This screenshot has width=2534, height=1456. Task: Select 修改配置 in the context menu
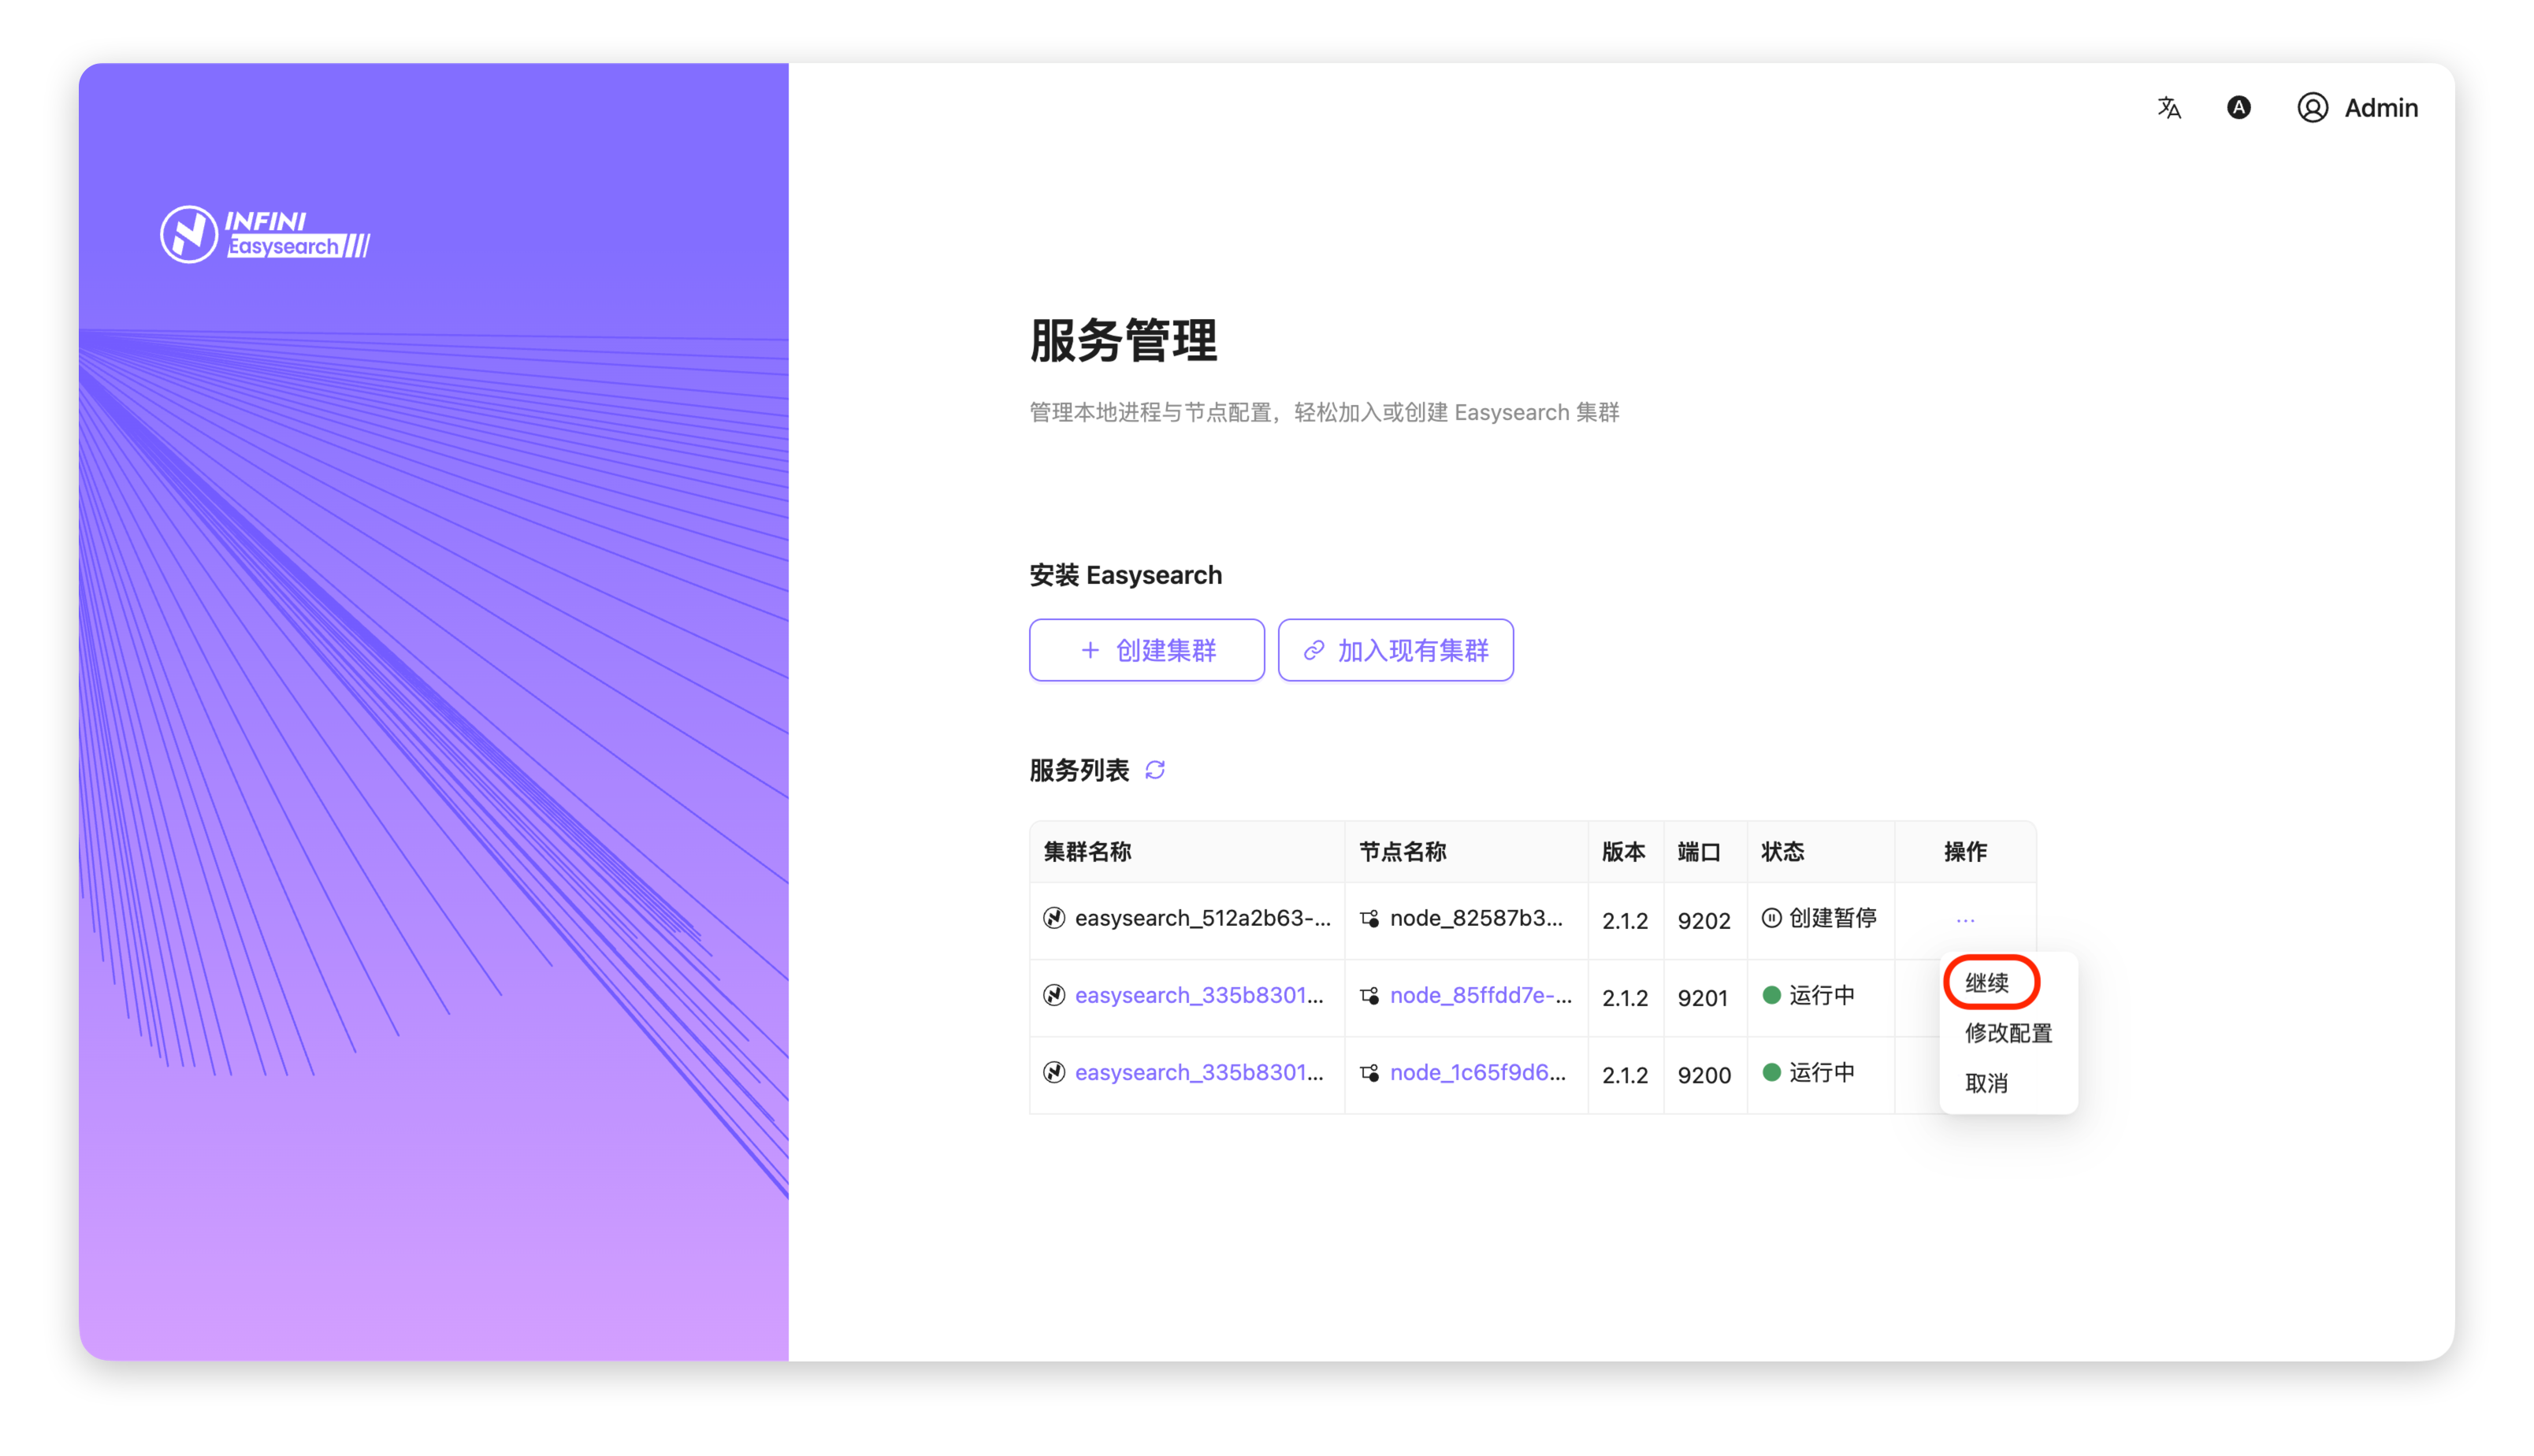pos(2008,1033)
